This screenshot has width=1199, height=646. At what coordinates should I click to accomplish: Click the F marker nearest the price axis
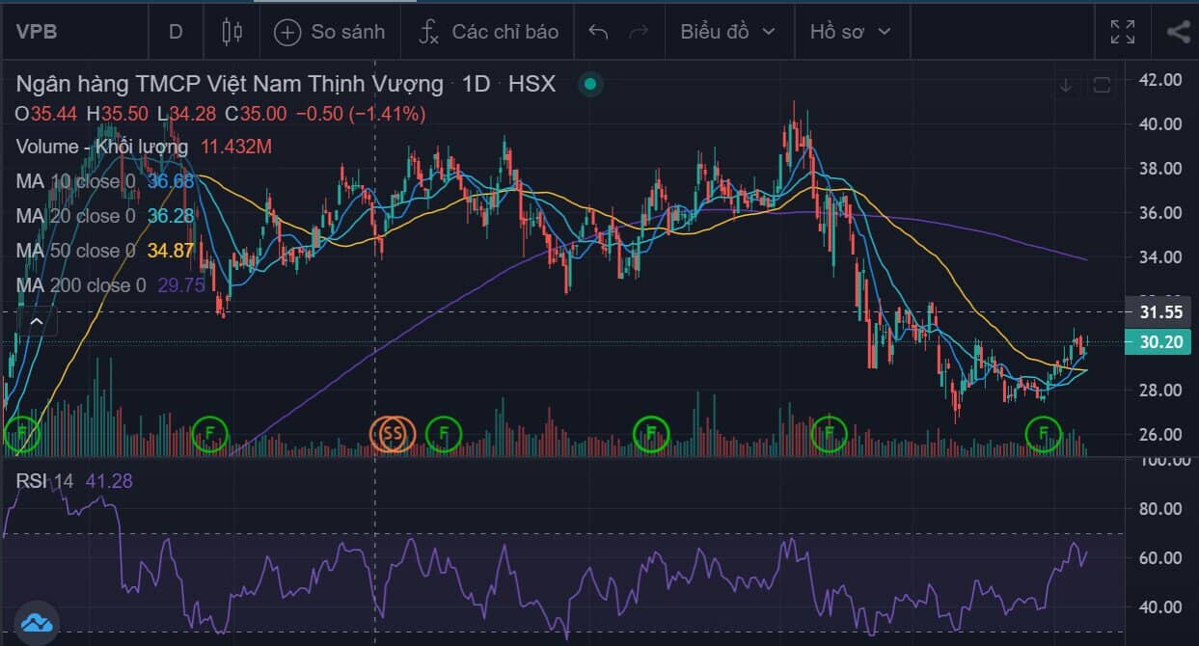[x=1043, y=435]
